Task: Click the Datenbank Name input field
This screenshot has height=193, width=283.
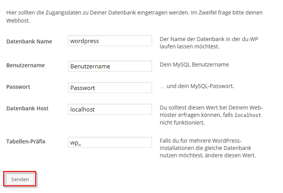Action: click(110, 41)
